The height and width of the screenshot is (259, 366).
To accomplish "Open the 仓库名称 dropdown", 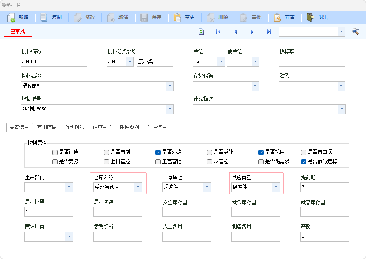I will point(138,187).
